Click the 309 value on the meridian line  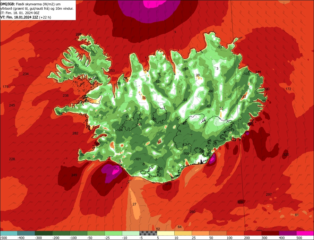pos(240,202)
